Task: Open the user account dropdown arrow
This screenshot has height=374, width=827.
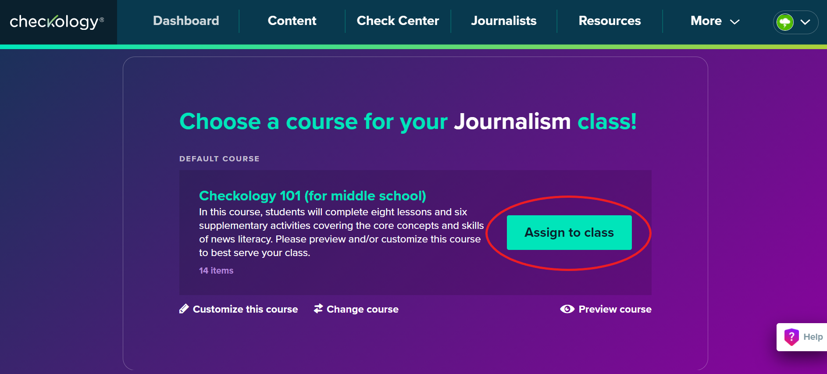Action: [x=806, y=22]
